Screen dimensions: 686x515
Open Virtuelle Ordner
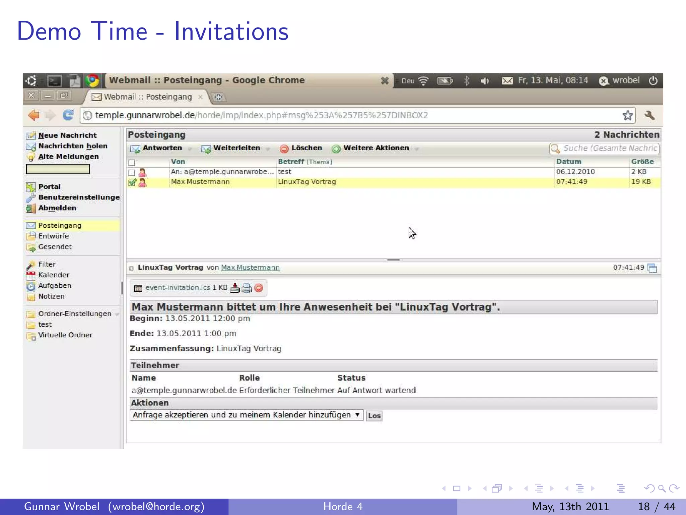point(65,335)
